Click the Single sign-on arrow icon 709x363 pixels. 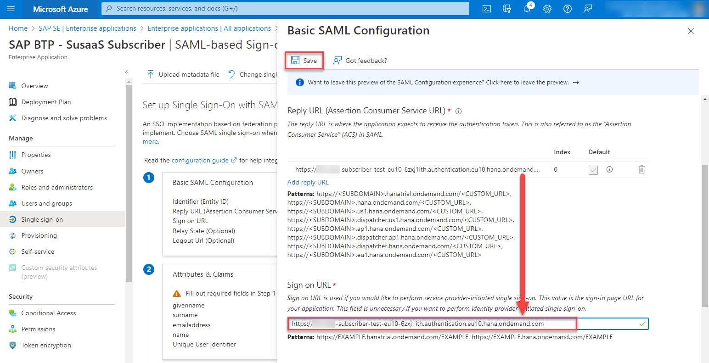click(13, 219)
